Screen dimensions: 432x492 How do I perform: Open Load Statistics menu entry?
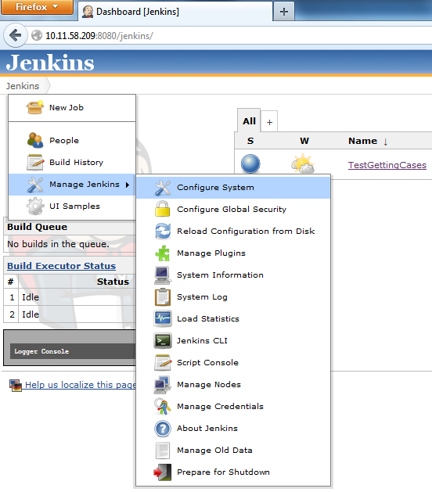coord(233,319)
